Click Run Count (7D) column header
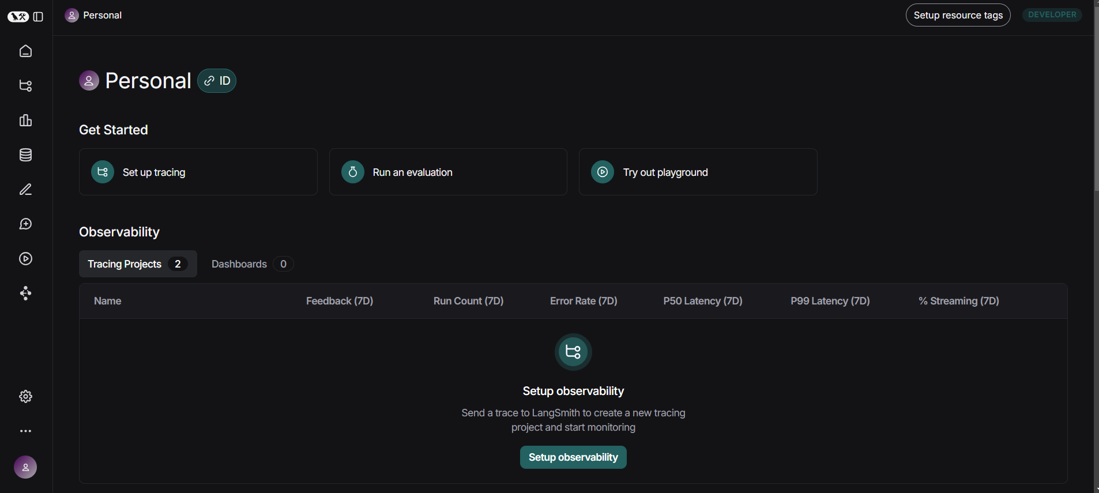The width and height of the screenshot is (1099, 493). coord(469,301)
